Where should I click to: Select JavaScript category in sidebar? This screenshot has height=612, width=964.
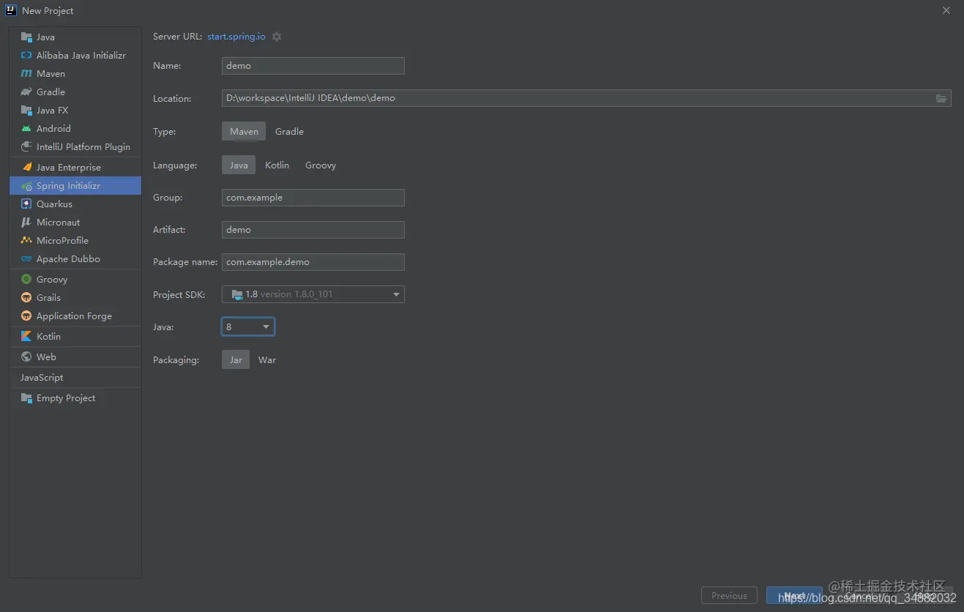tap(42, 377)
